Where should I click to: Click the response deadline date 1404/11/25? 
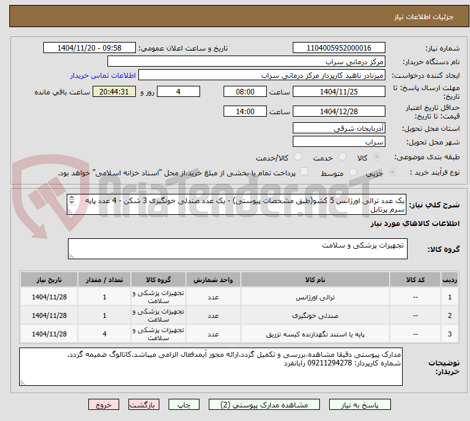pos(338,92)
